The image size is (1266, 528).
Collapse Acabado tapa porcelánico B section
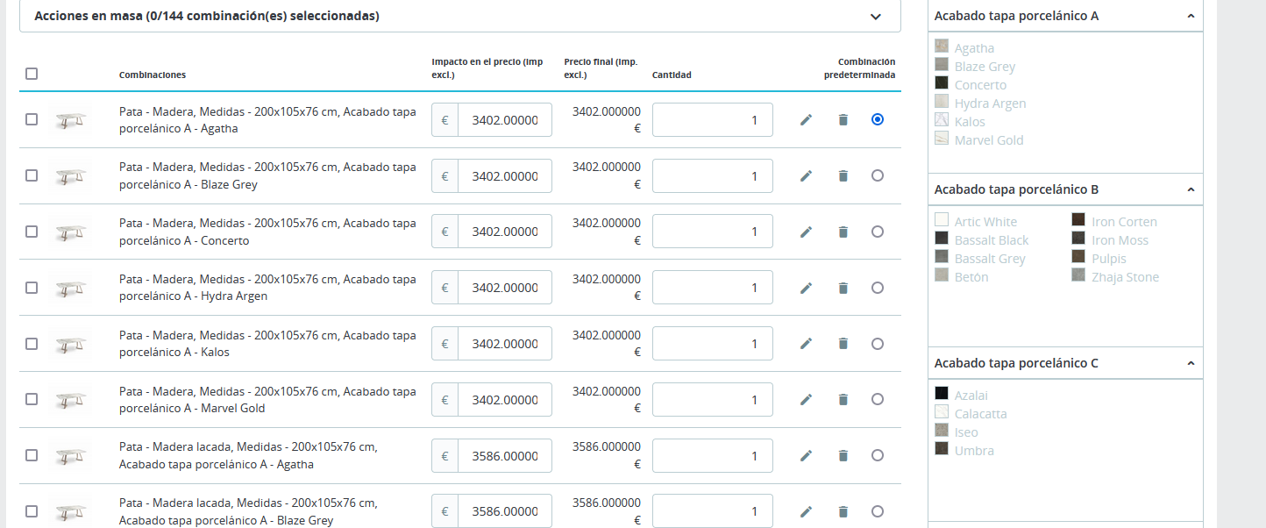point(1191,189)
